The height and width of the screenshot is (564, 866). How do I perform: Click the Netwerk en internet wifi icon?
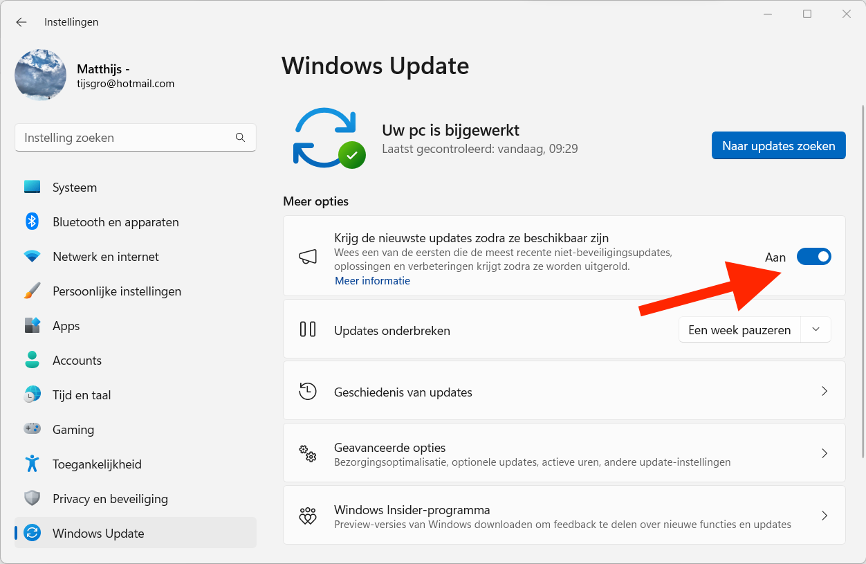click(32, 257)
